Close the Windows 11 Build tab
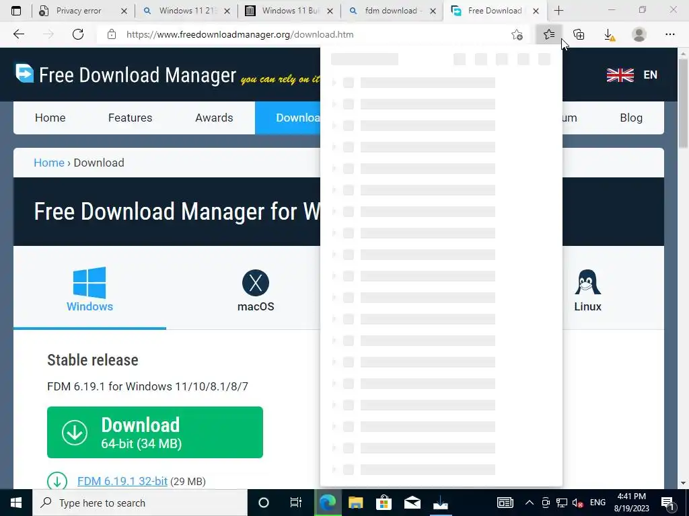This screenshot has width=689, height=516. [330, 11]
